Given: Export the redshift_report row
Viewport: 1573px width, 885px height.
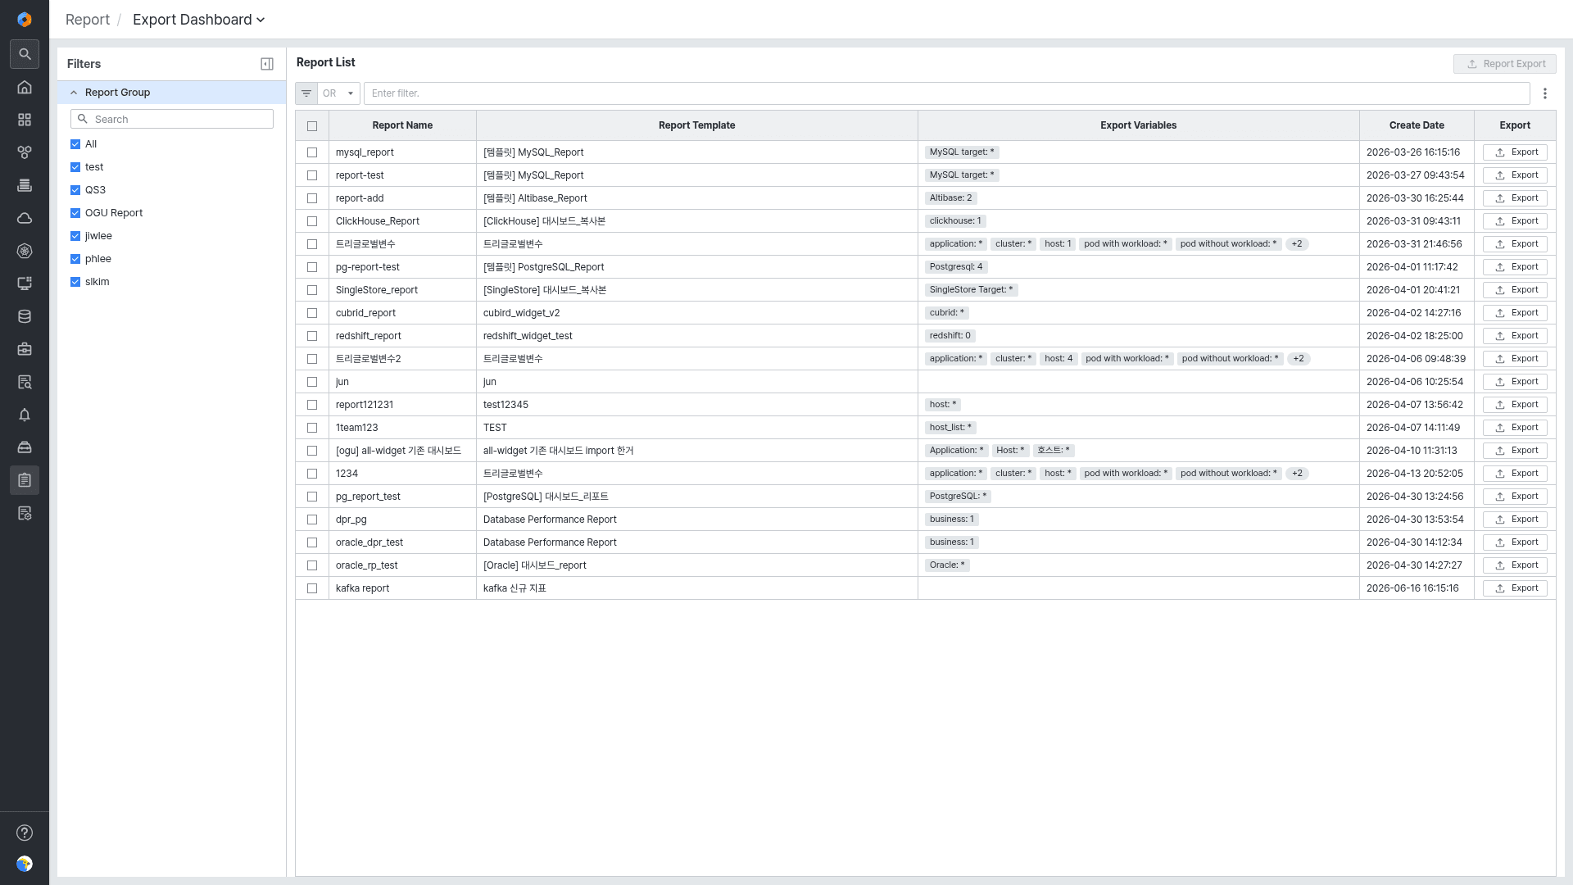Looking at the screenshot, I should [1515, 336].
